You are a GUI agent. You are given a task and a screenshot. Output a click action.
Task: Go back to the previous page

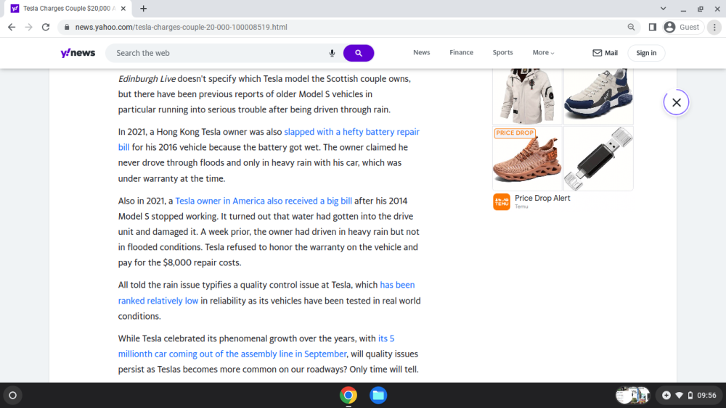pos(12,28)
